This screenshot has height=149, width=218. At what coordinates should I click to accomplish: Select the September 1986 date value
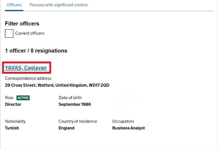(75, 105)
